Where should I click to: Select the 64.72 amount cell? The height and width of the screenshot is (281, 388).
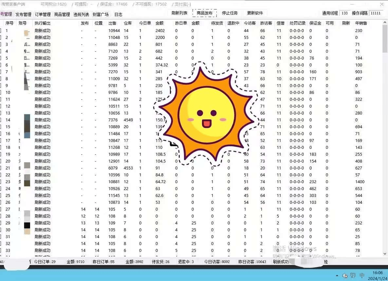(x=160, y=182)
